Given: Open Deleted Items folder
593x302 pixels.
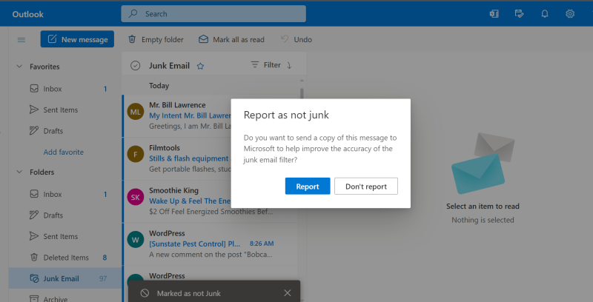Looking at the screenshot, I should tap(65, 258).
